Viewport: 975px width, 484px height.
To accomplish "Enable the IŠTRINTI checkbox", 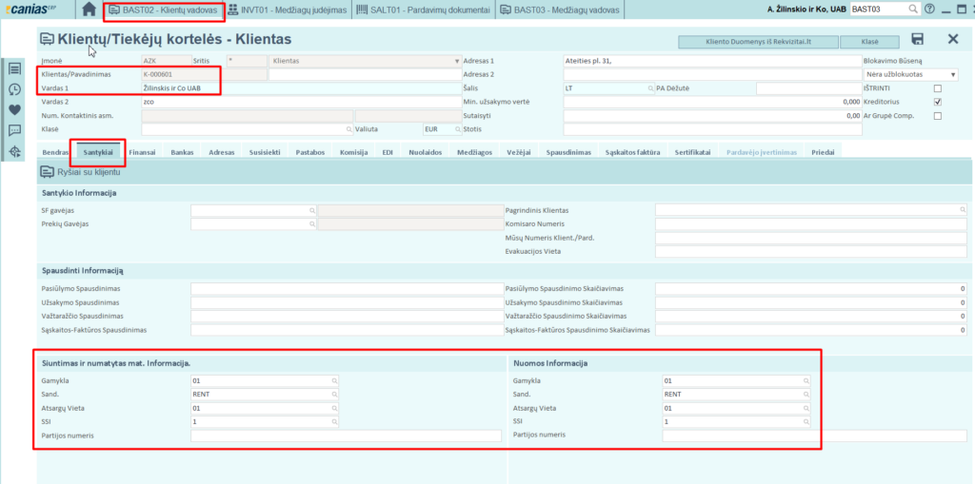I will (938, 88).
